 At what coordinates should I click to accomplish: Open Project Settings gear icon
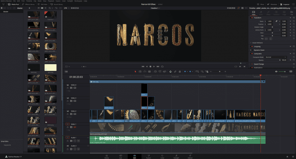pos(293,156)
